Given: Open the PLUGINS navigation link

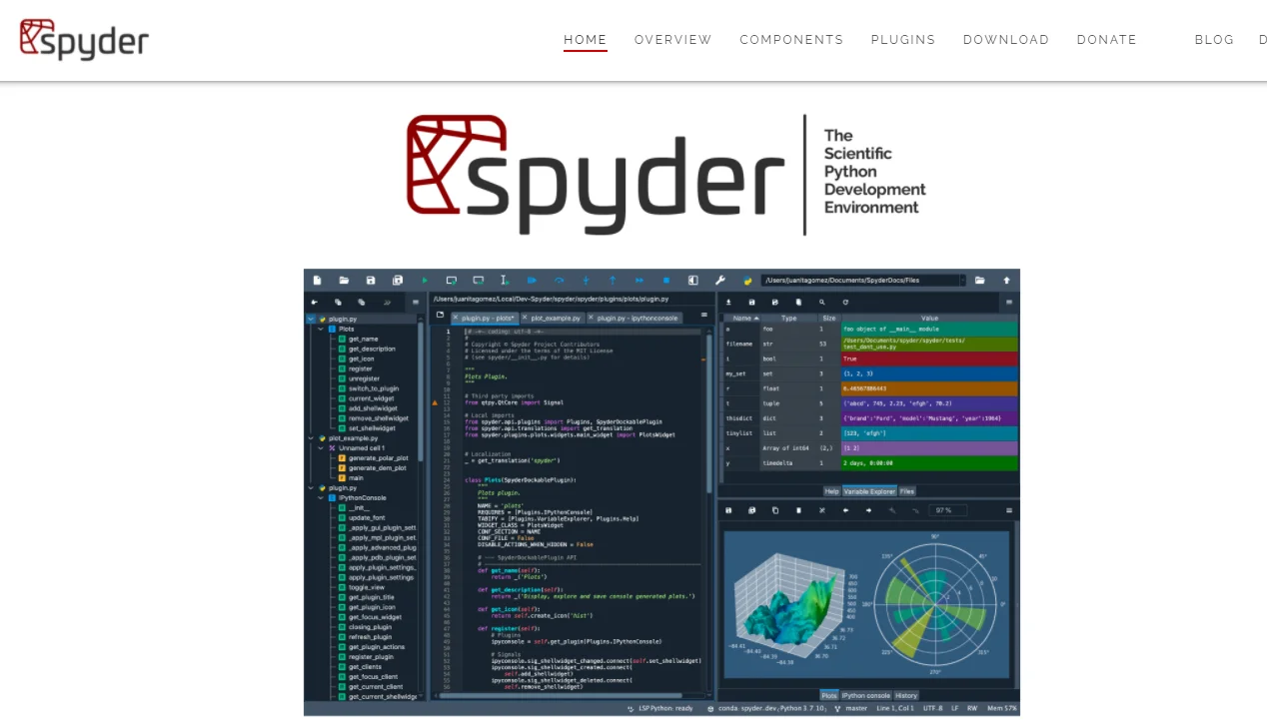Looking at the screenshot, I should coord(903,40).
